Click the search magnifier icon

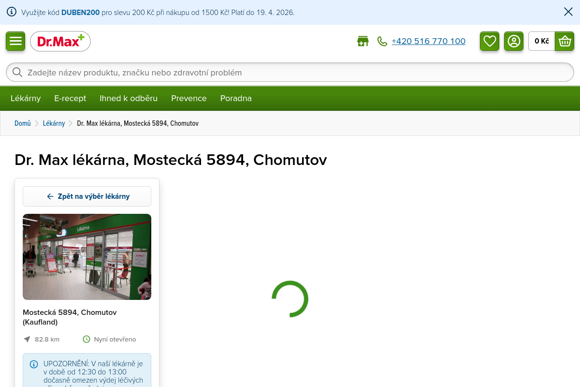tap(17, 73)
